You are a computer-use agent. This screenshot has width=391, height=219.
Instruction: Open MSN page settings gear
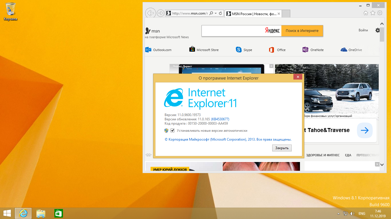pos(378,30)
